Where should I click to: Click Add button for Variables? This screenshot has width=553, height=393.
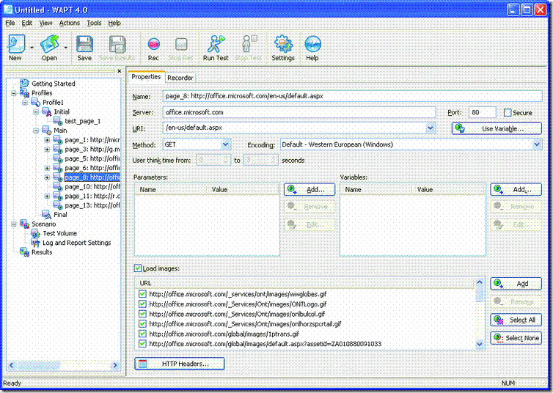pyautogui.click(x=516, y=190)
